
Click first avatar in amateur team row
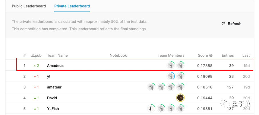[151, 87]
